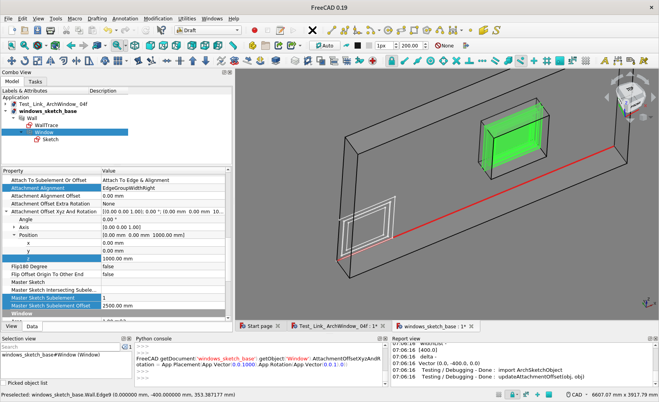
Task: Select the Polygon drawing tool
Action: [x=427, y=30]
